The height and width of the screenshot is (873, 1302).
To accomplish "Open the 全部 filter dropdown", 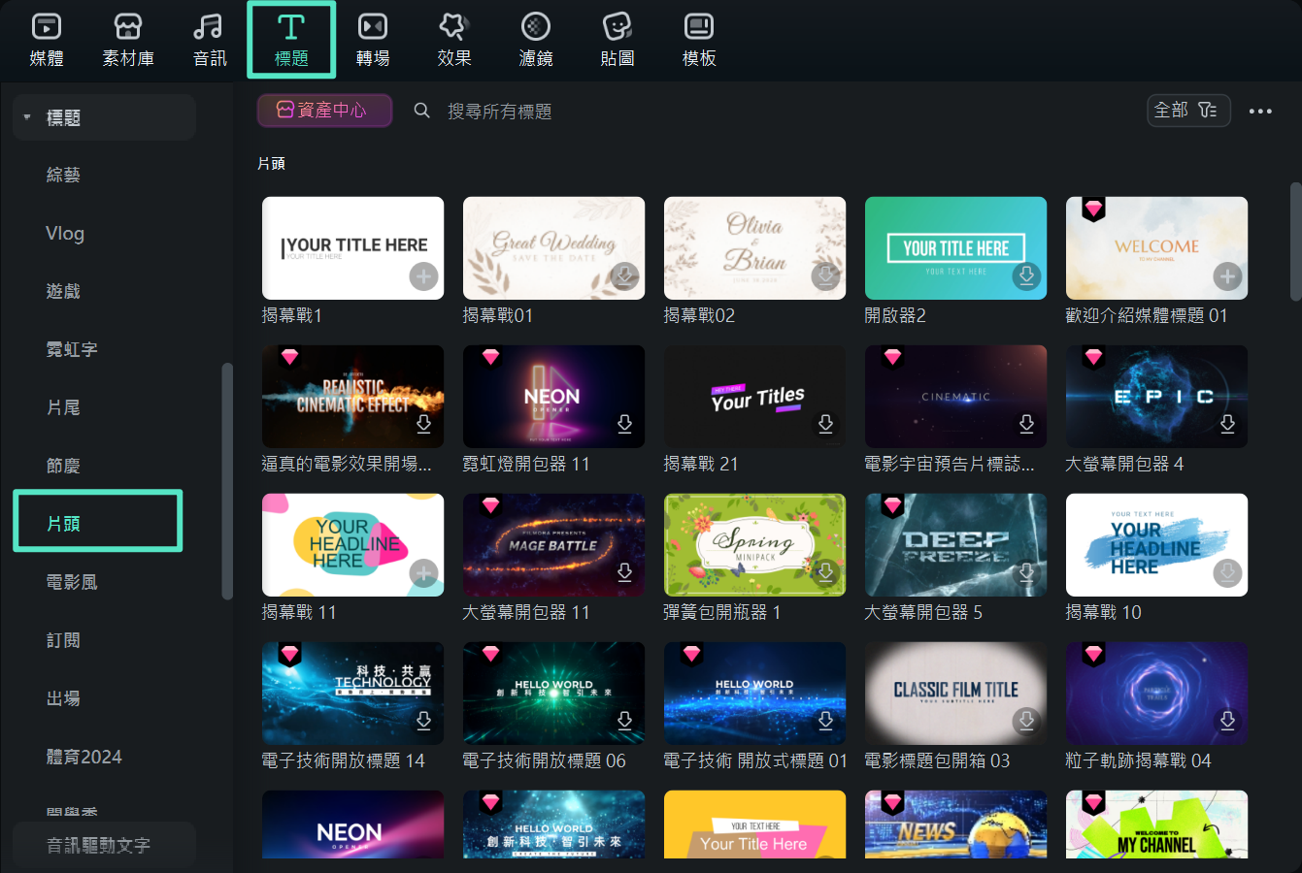I will pyautogui.click(x=1188, y=111).
